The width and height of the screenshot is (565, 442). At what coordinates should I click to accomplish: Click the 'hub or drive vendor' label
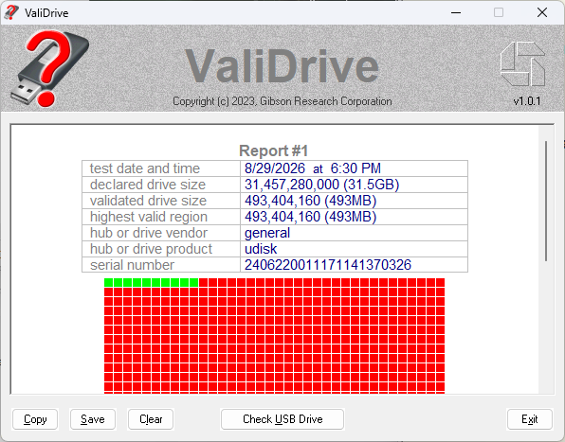click(x=149, y=233)
